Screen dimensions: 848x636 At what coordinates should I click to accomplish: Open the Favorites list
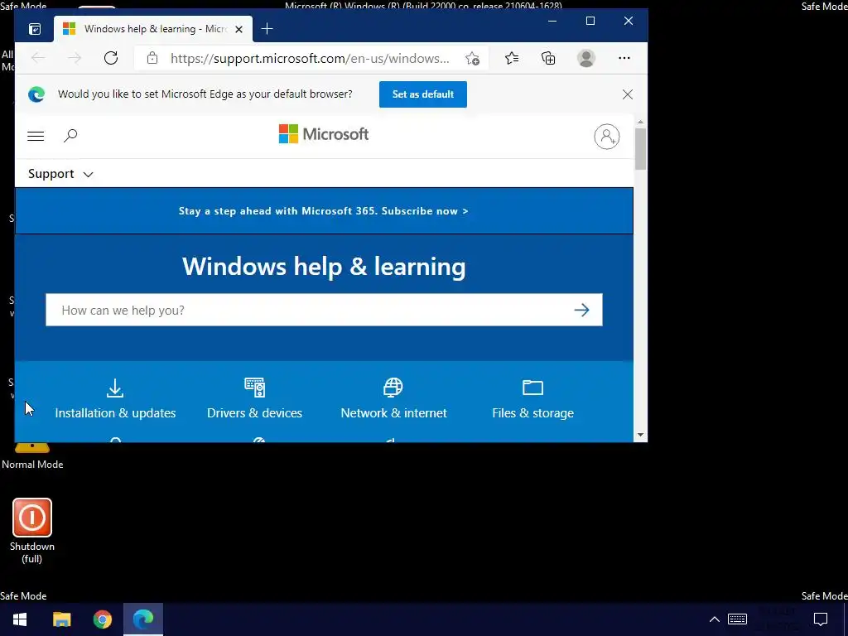coord(512,59)
